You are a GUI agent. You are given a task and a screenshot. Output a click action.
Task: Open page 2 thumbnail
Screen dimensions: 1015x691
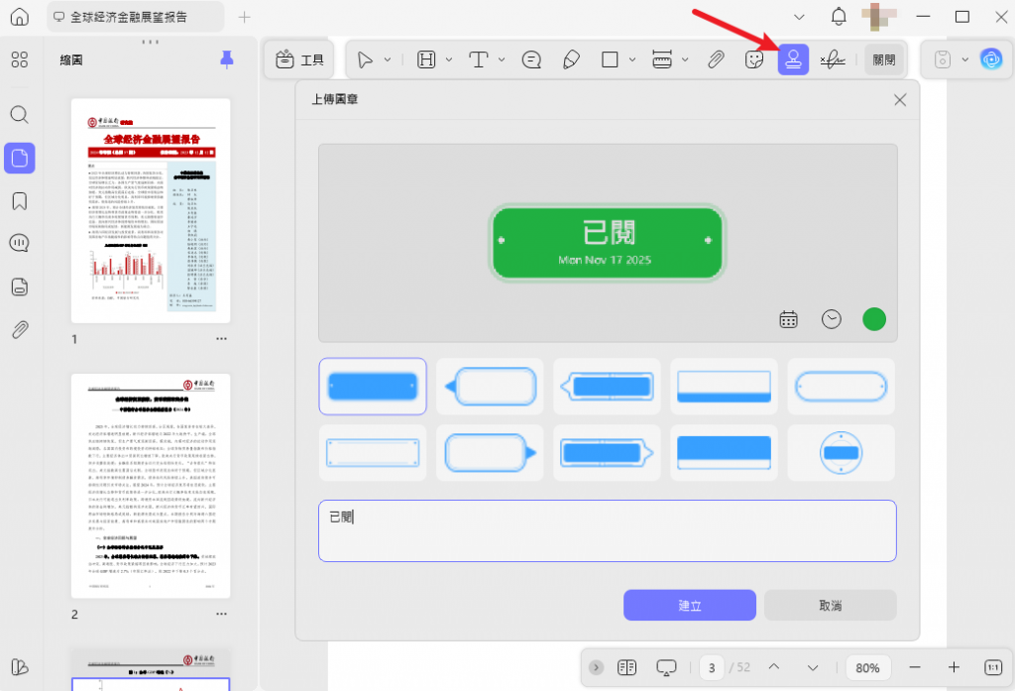tap(151, 486)
